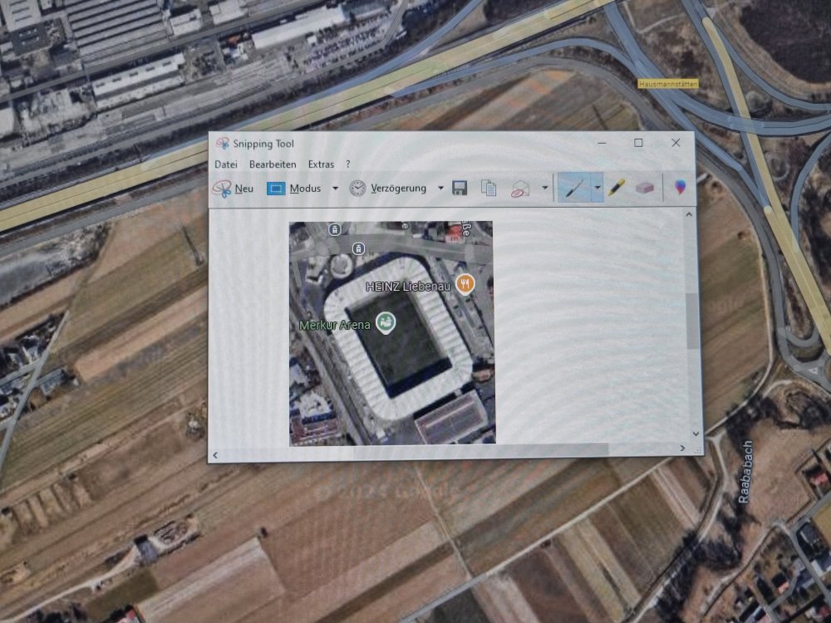
Task: Click the Modus snip mode button
Action: 294,189
